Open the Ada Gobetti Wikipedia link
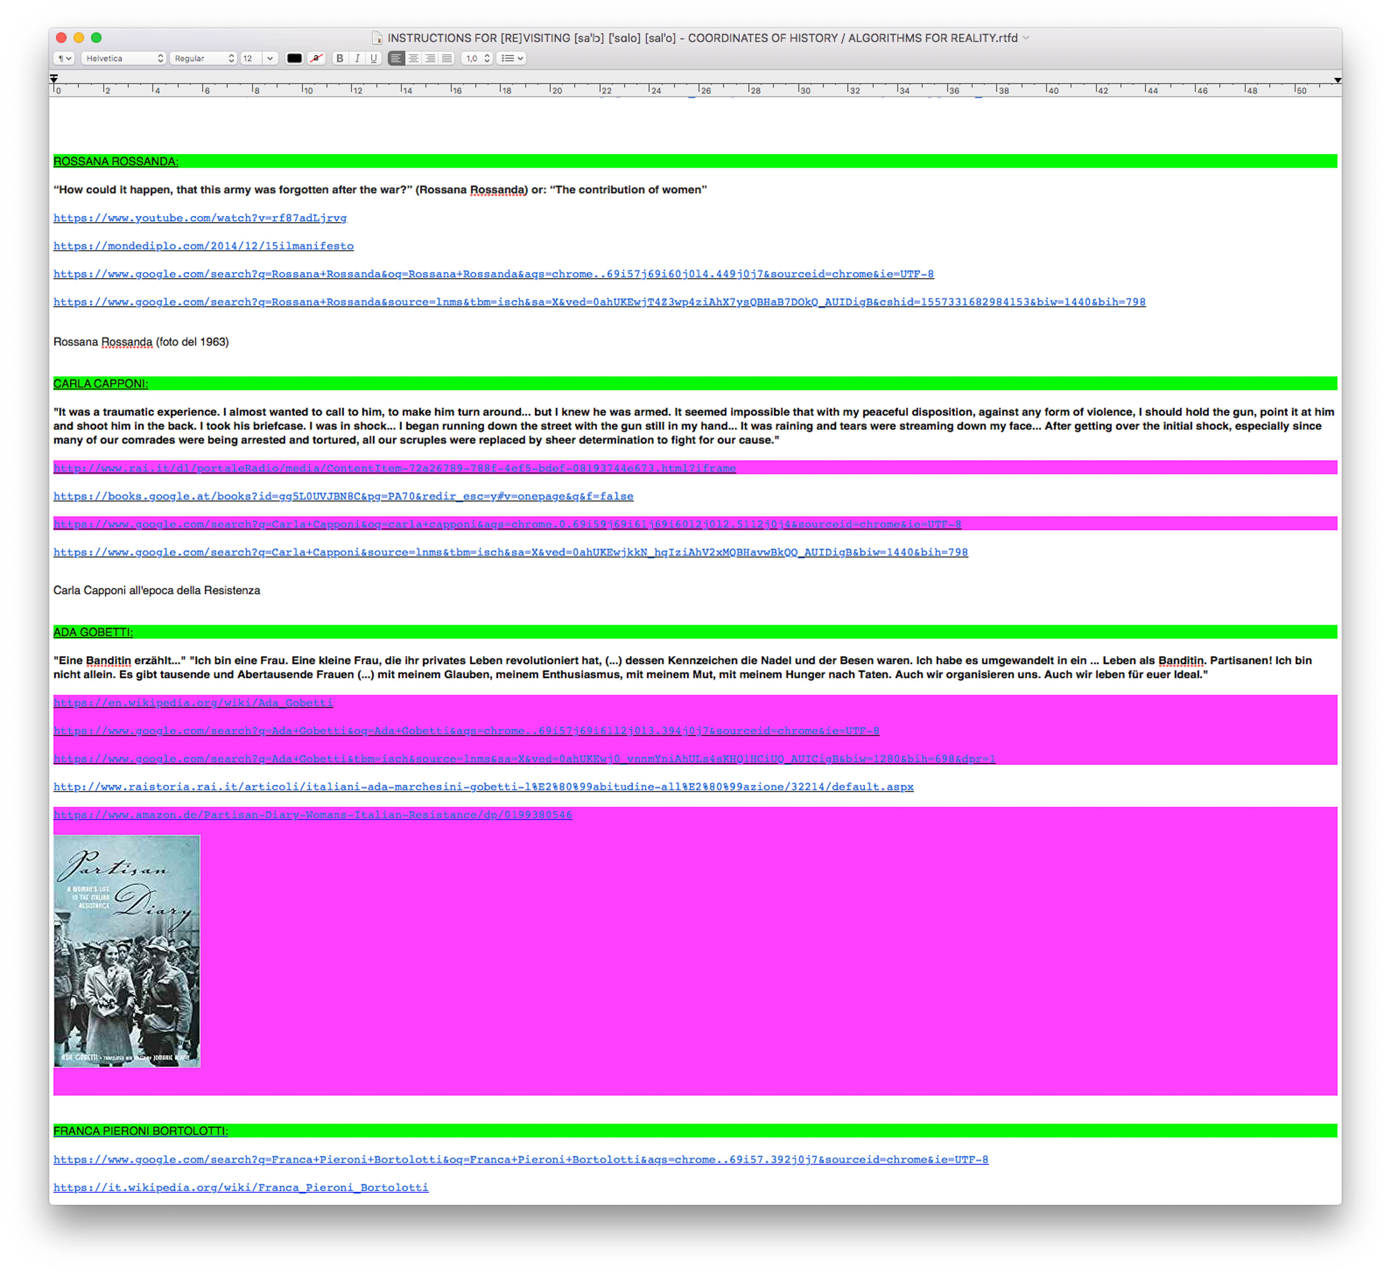1391x1275 pixels. tap(193, 702)
